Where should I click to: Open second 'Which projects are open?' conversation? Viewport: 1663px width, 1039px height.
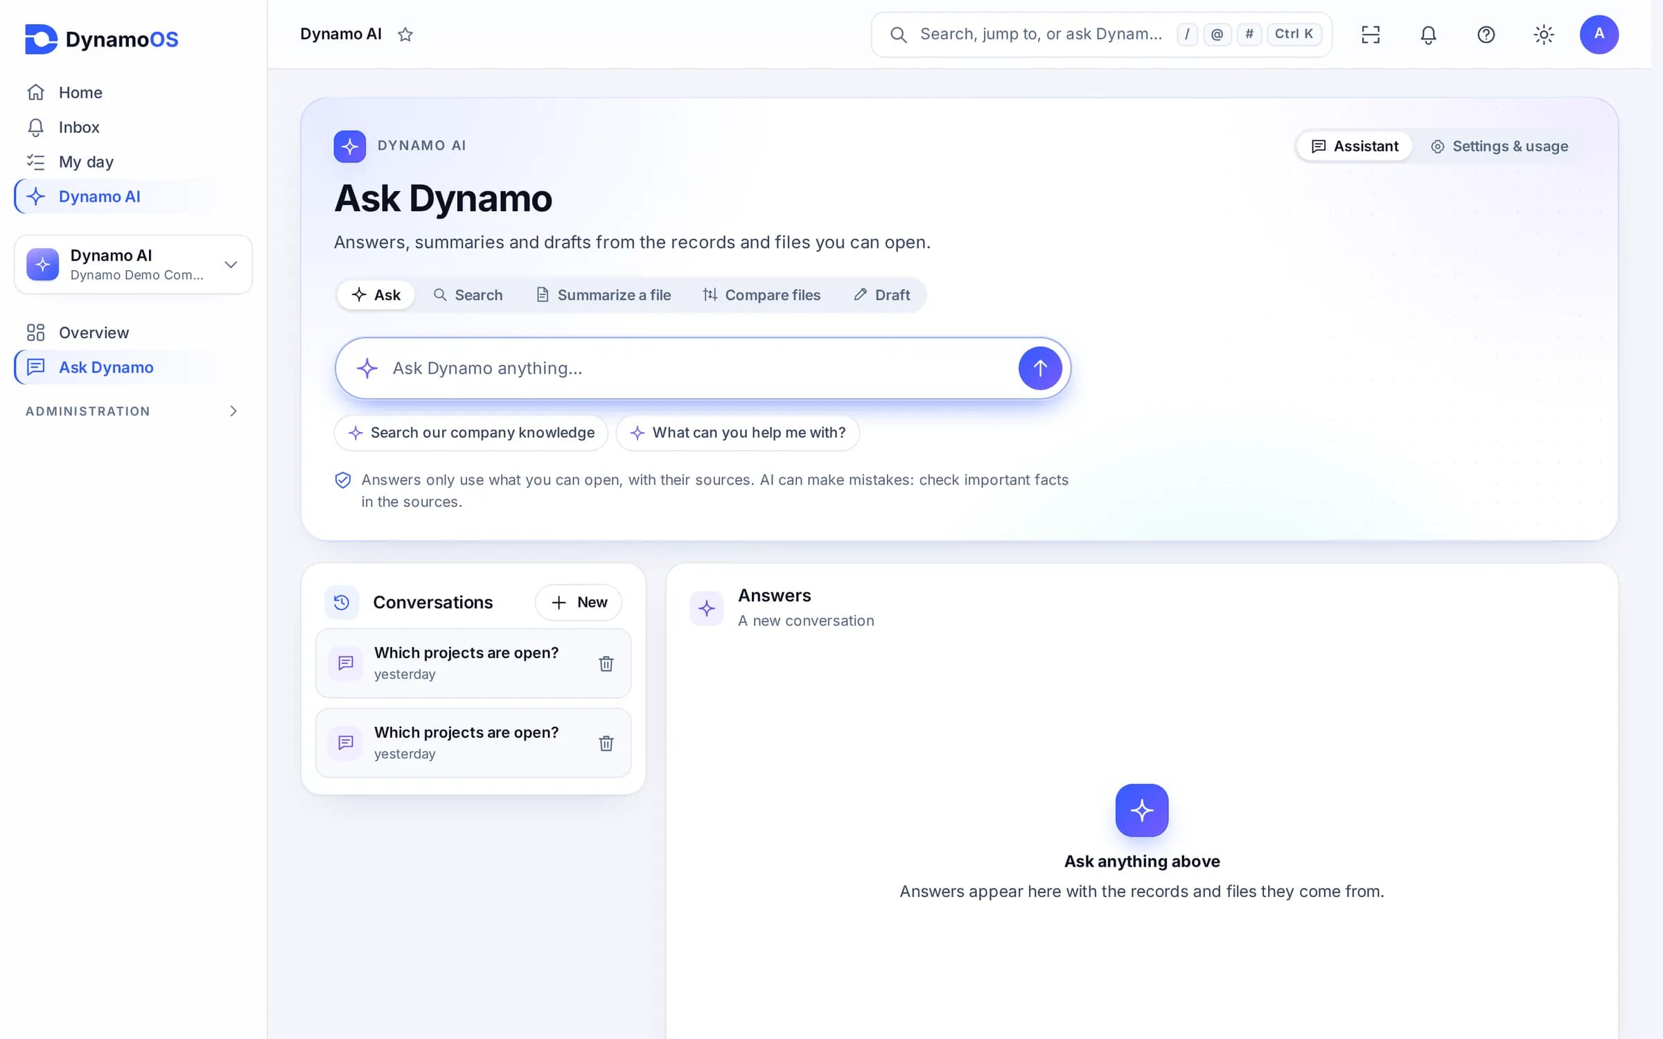click(473, 743)
